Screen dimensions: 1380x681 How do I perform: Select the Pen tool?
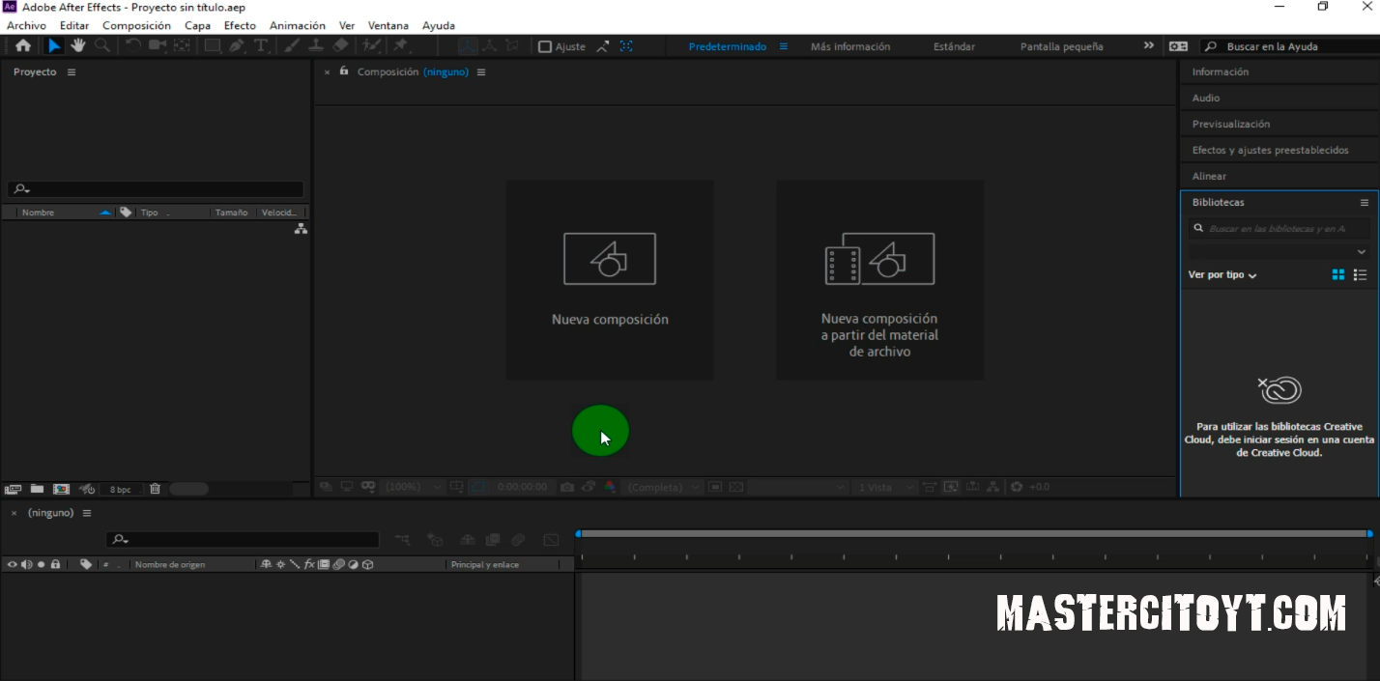click(x=237, y=45)
